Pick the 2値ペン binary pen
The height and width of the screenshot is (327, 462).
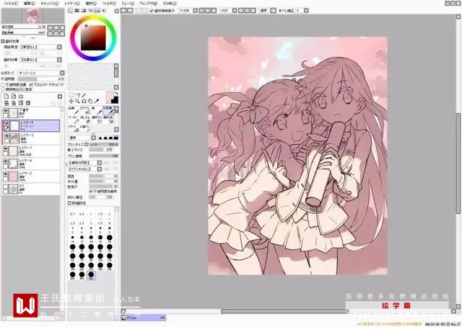point(85,128)
